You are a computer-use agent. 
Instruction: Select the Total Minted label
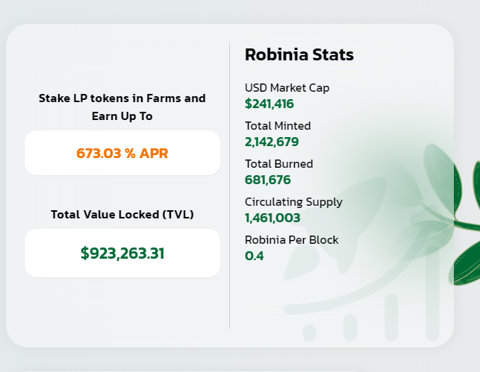278,126
